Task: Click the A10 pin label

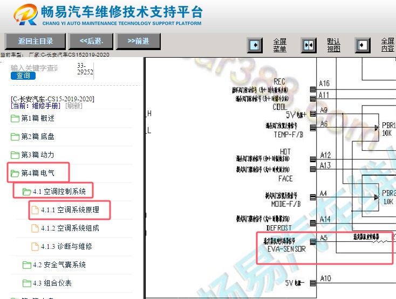Action: (325, 279)
